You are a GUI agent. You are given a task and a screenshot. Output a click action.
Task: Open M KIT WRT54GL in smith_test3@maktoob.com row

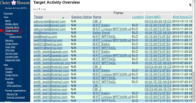[104, 63]
